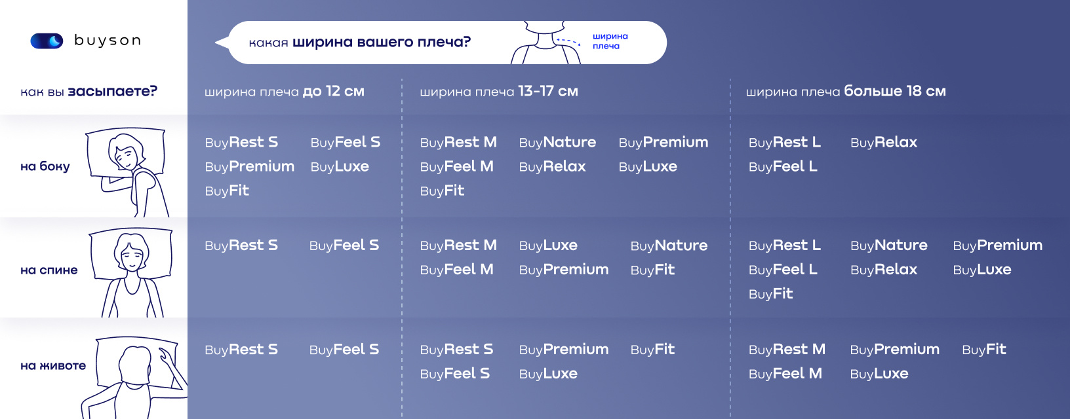Open BuyLuxe in stomach-sleeping 13-17 cm column
The width and height of the screenshot is (1070, 419).
(548, 374)
